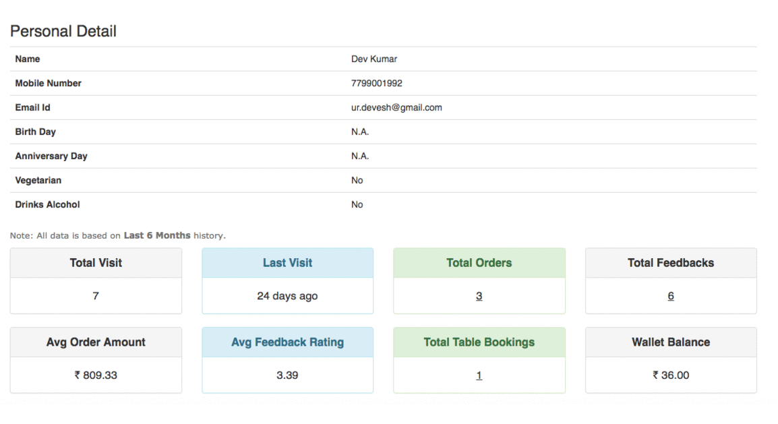Click the Drinks Alcohol row label
The width and height of the screenshot is (778, 424).
click(x=47, y=205)
